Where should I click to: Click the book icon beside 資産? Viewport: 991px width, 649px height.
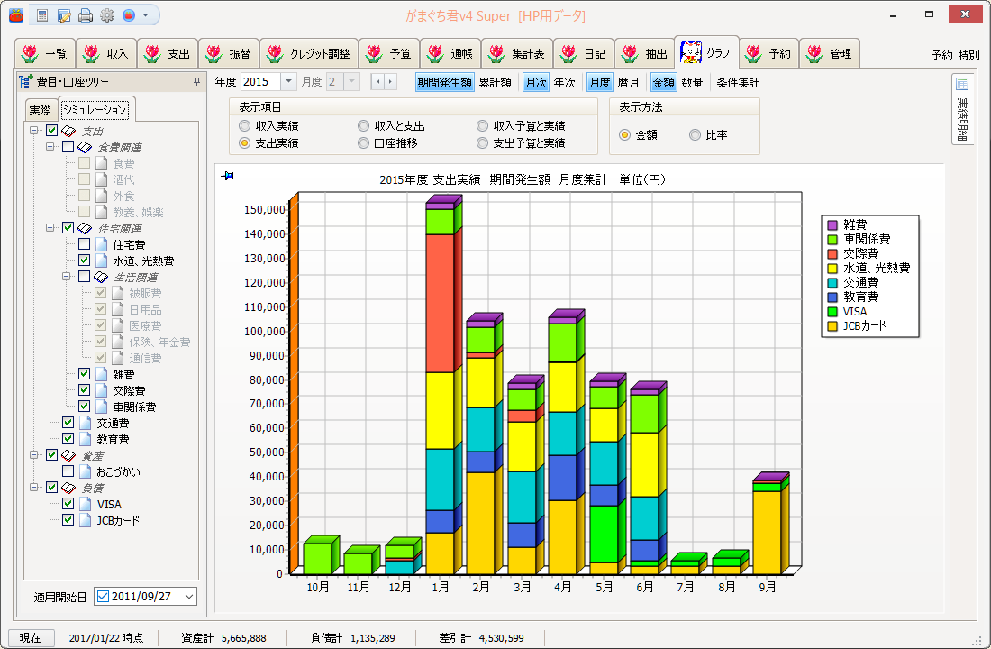[68, 455]
